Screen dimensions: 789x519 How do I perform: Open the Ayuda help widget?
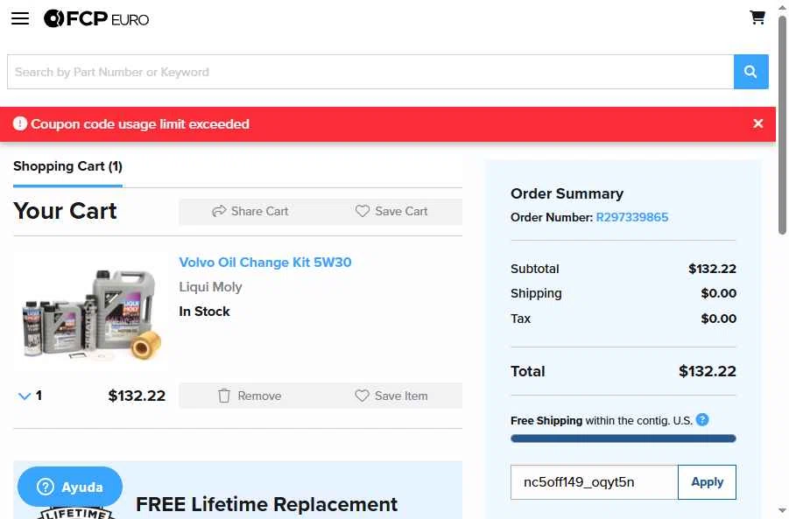pos(70,487)
